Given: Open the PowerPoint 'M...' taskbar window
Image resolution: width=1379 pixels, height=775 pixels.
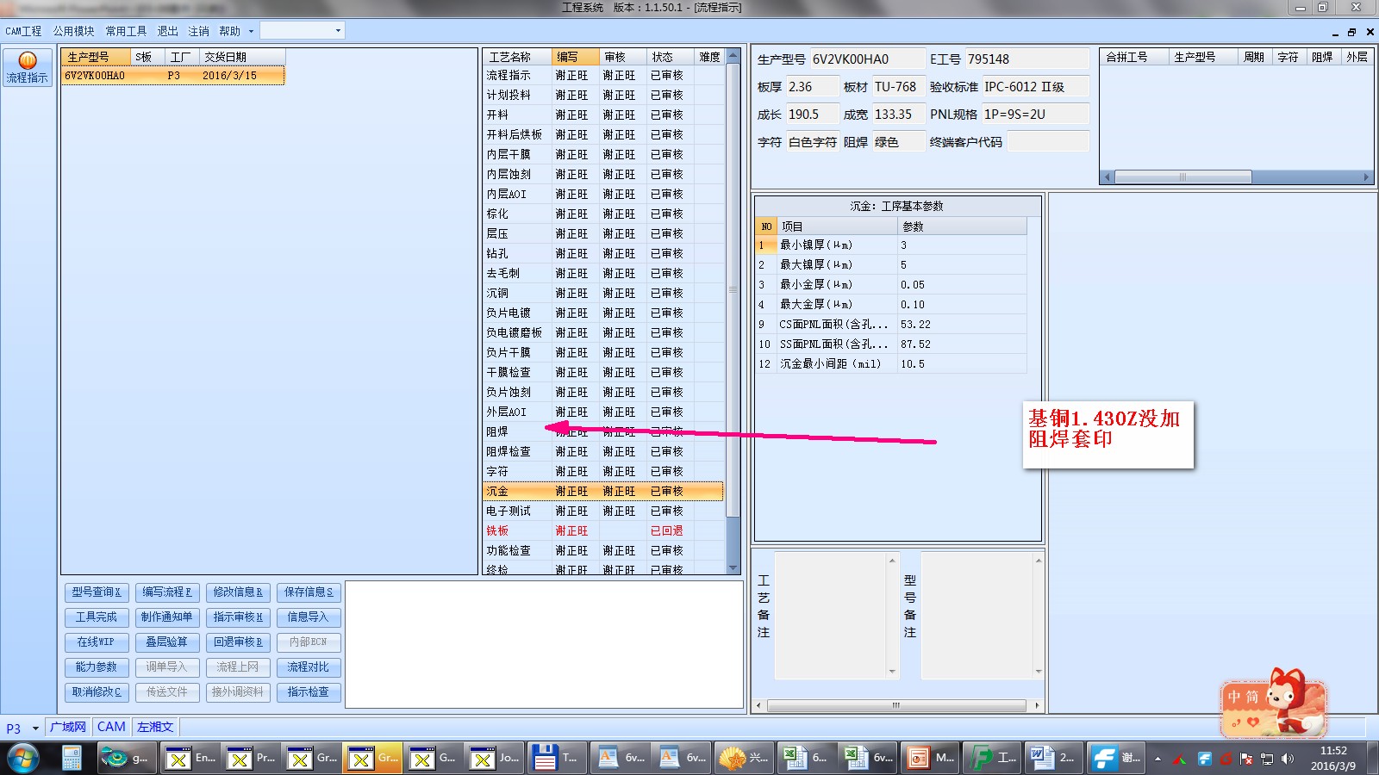Looking at the screenshot, I should point(929,758).
